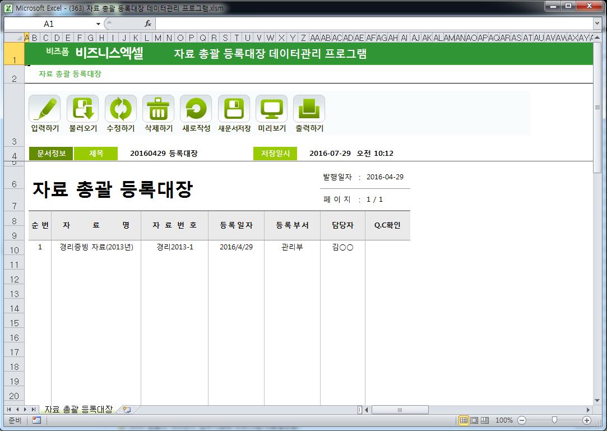This screenshot has height=431, width=607.
Task: Expand the formula bar
Action: [597, 24]
